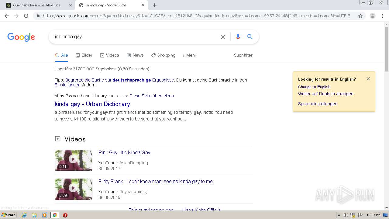The width and height of the screenshot is (389, 219).
Task: Go to Google home via the logo
Action: tap(21, 37)
